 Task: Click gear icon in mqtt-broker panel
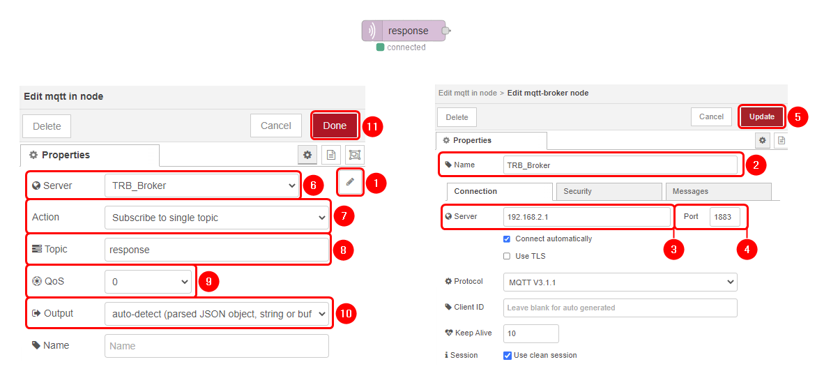click(x=763, y=140)
